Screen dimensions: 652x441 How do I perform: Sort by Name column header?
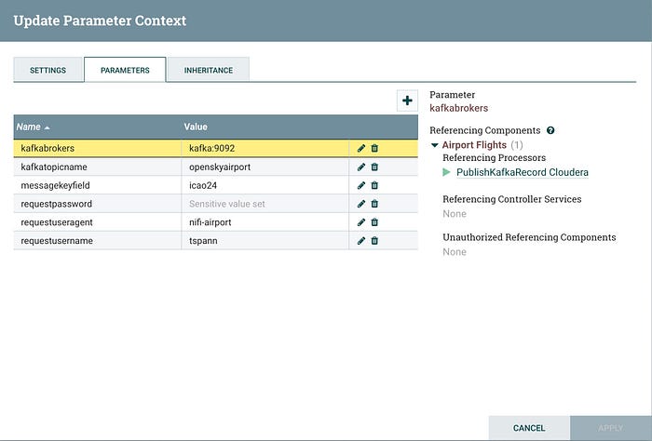pos(97,127)
